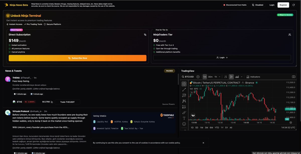The width and height of the screenshot is (301, 154).
Task: Select the 30m interval
Action: [210, 77]
